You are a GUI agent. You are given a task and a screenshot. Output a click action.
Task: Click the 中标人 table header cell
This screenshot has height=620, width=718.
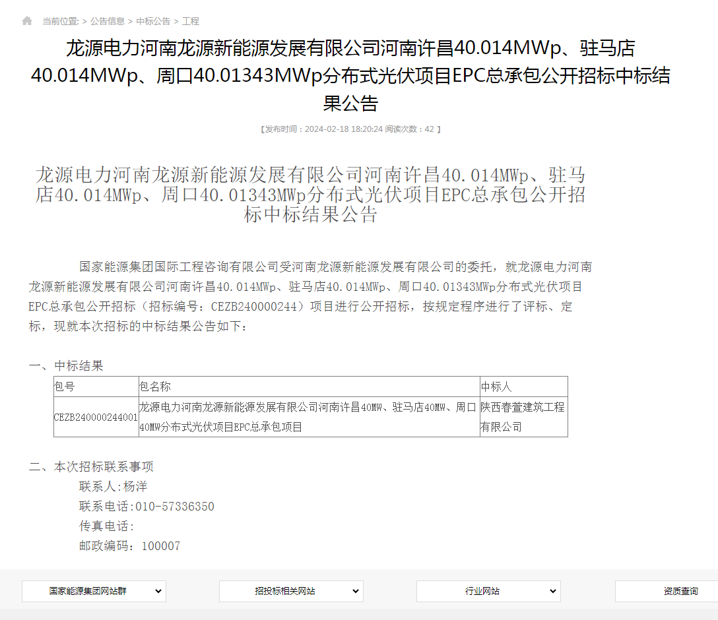[524, 387]
